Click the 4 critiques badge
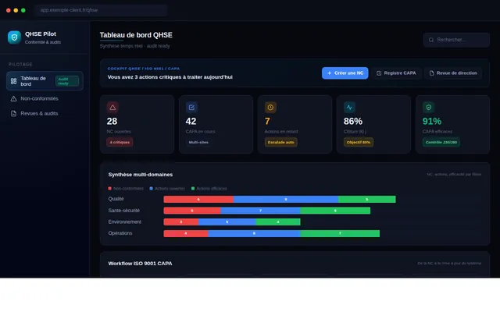This screenshot has height=312, width=500. (120, 142)
